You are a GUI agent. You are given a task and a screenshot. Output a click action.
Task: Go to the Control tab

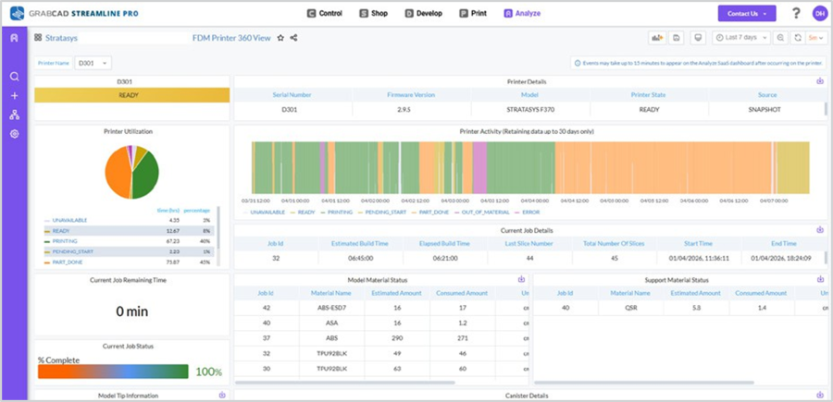325,13
